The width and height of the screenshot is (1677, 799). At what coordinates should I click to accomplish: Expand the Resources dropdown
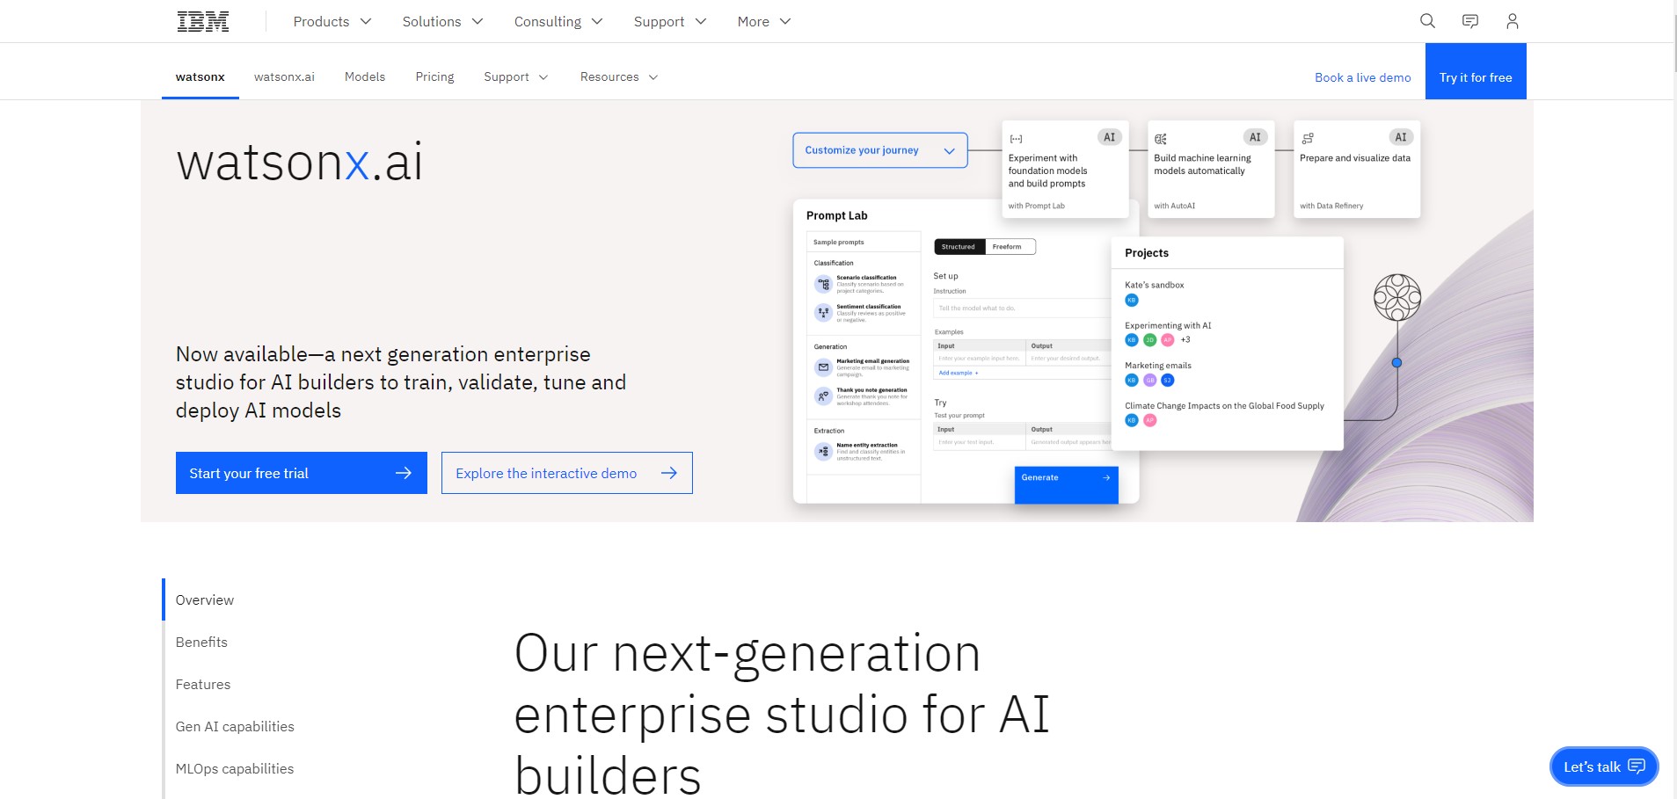[x=619, y=77]
